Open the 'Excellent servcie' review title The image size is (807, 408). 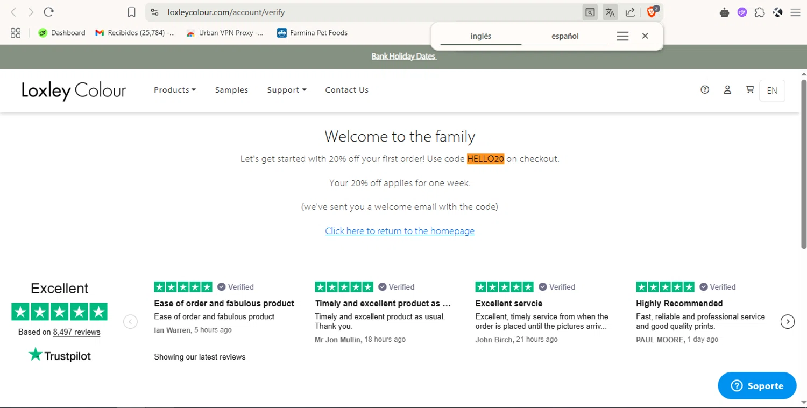click(508, 304)
